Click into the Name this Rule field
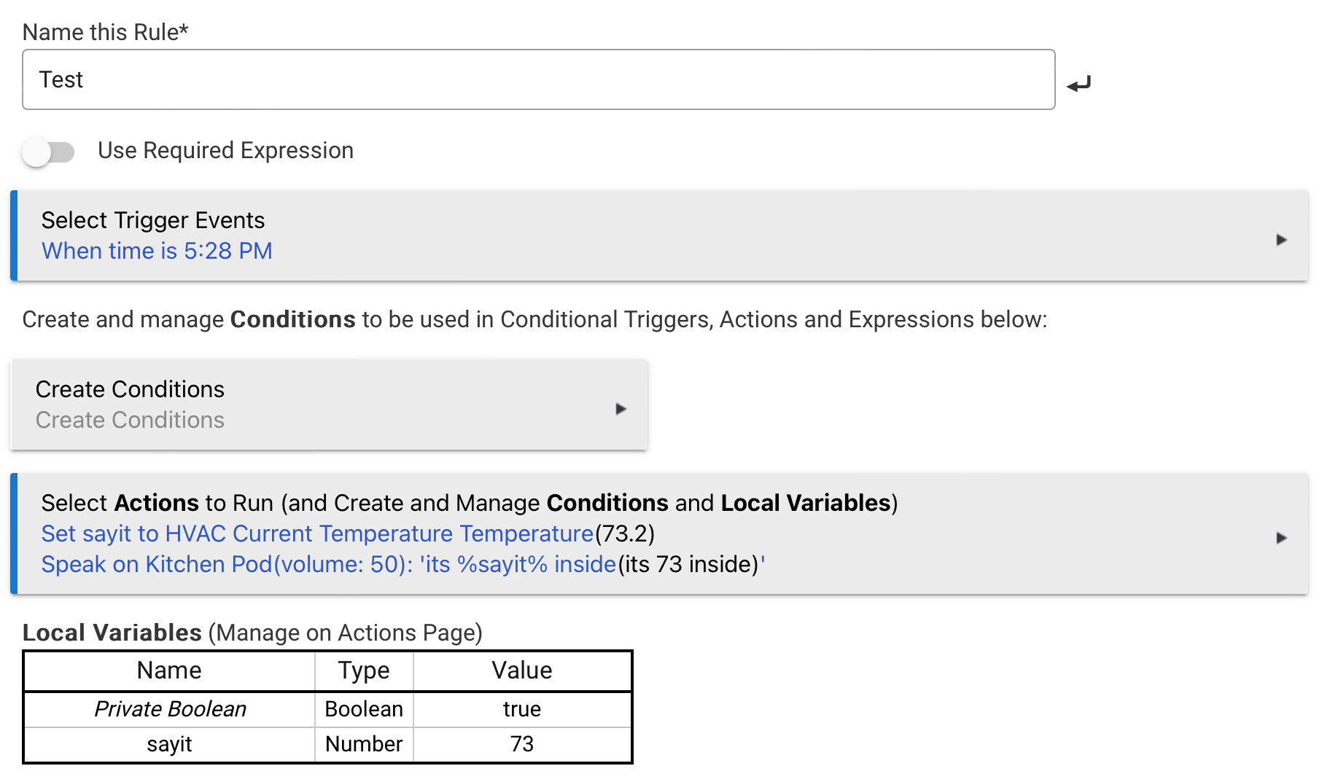Screen dimensions: 1322x782 click(538, 79)
